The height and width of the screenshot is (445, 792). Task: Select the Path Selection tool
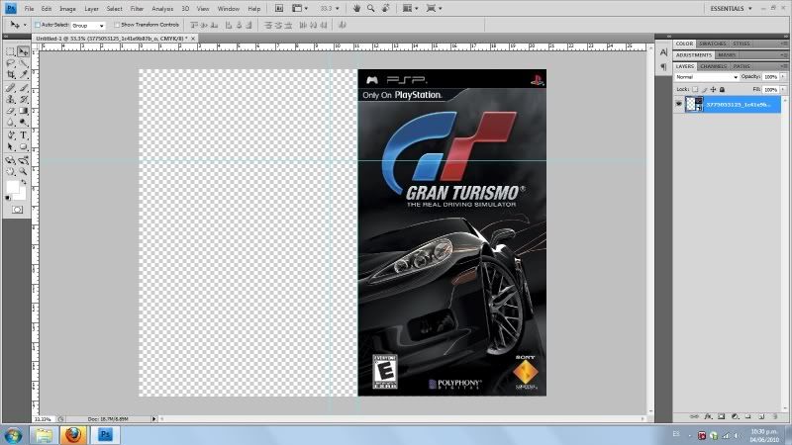[x=10, y=146]
